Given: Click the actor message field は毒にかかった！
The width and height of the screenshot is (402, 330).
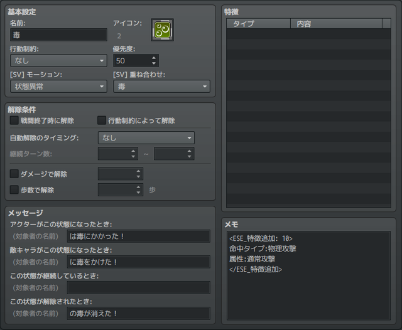Looking at the screenshot, I should click(138, 236).
